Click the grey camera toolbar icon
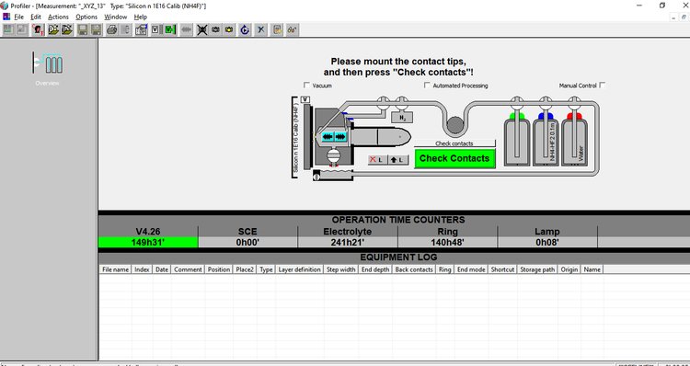The height and width of the screenshot is (366, 690). (215, 30)
